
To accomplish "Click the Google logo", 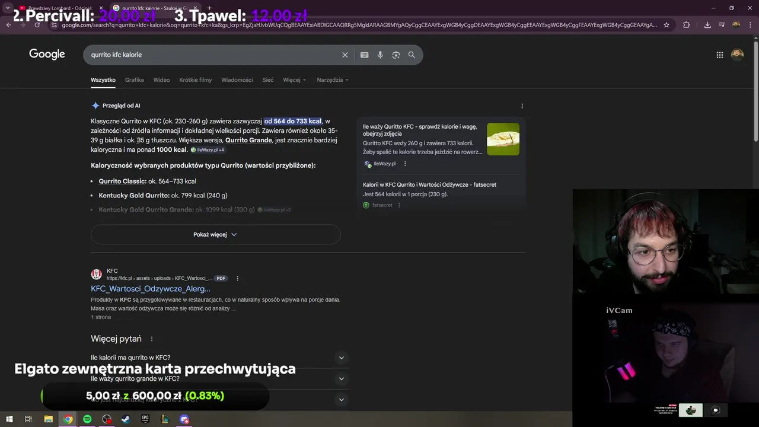I will pyautogui.click(x=47, y=55).
